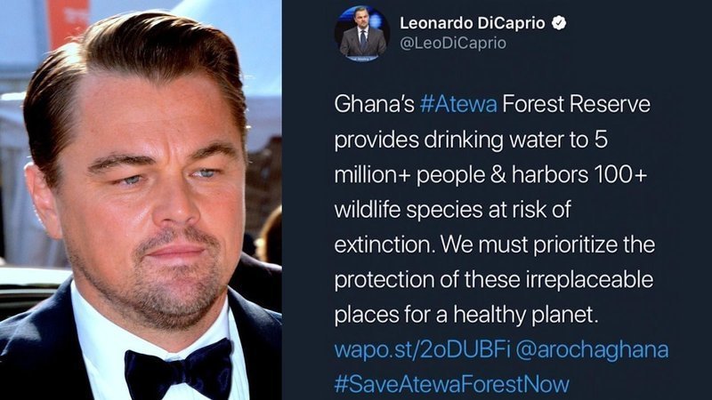Open the #SaveAtewaForestNow hashtag

pyautogui.click(x=450, y=383)
